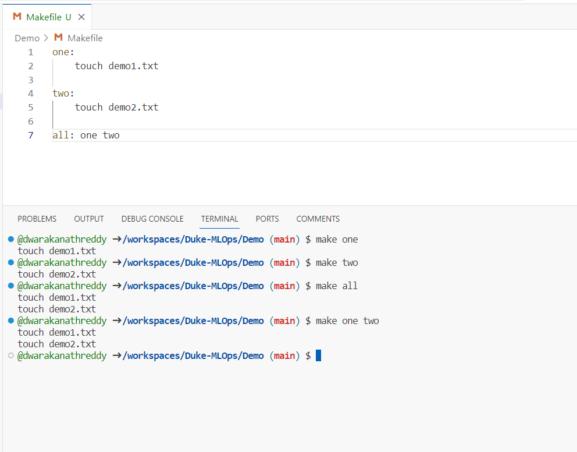Go to the COMMENTS panel tab
This screenshot has width=577, height=452.
(318, 219)
